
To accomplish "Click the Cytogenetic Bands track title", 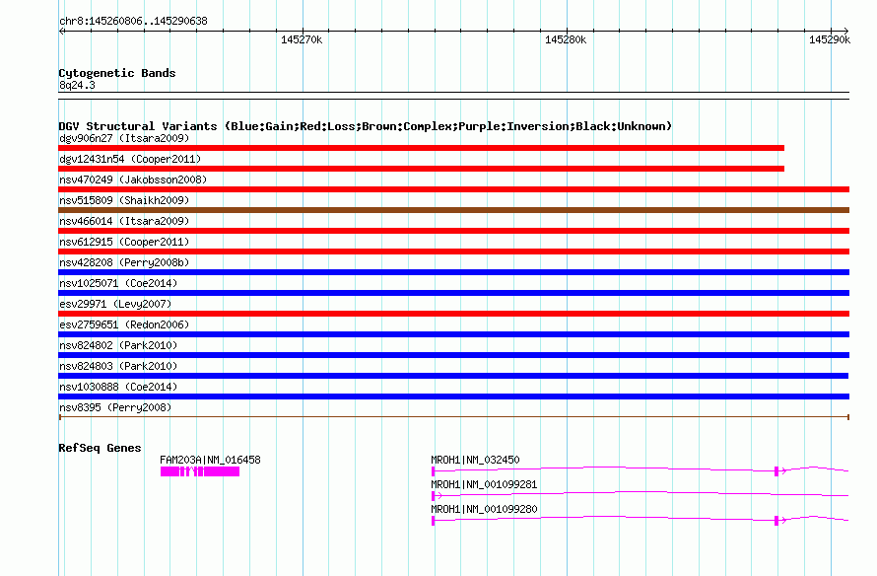I will point(117,73).
